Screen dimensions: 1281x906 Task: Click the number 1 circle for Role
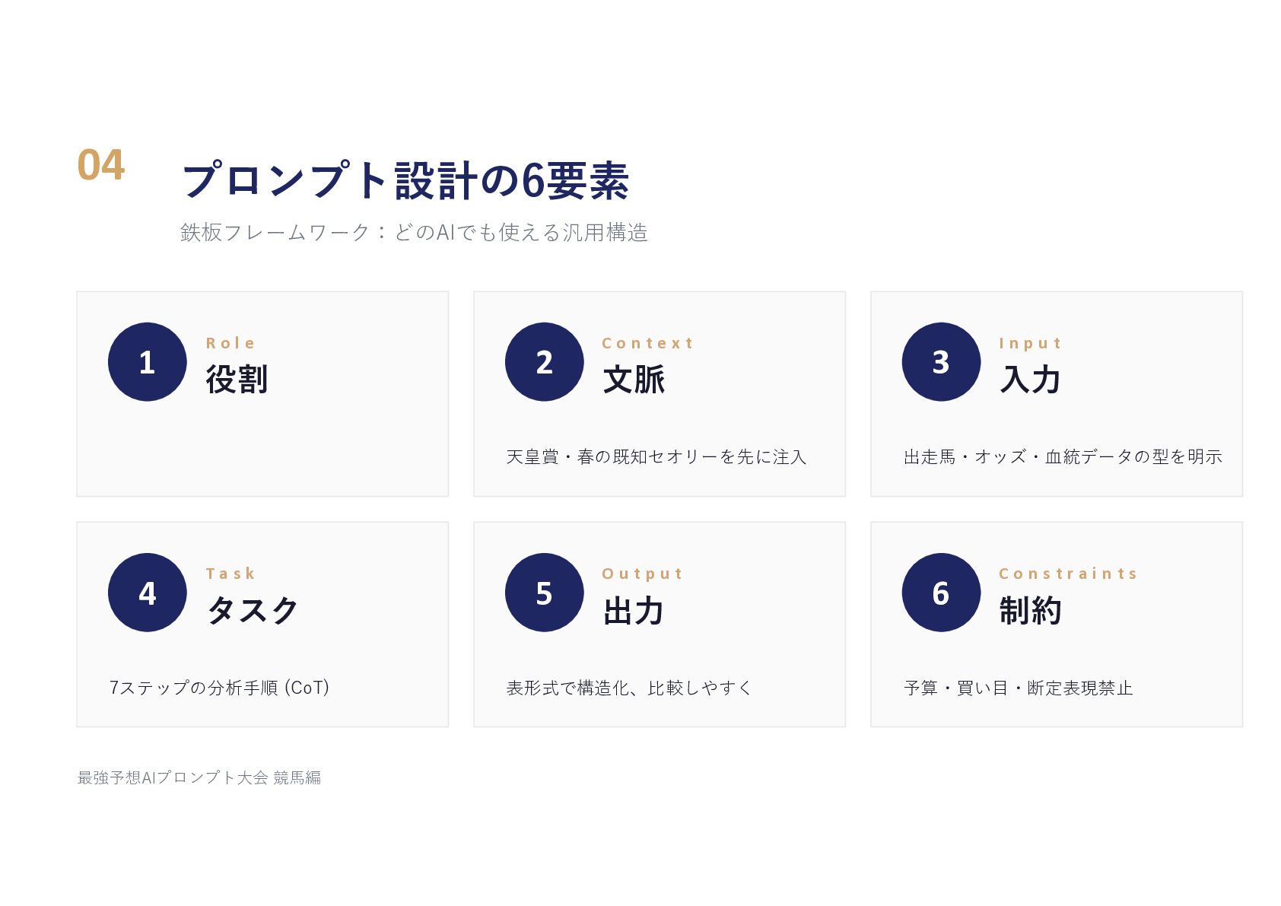point(147,361)
